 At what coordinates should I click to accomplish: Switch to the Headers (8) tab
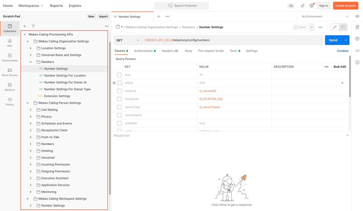tap(170, 51)
